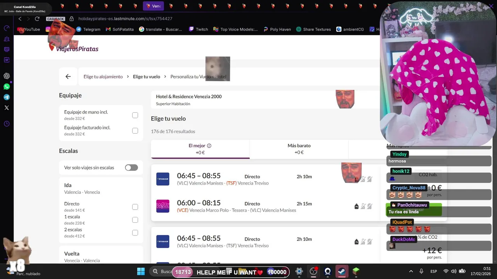497x279 pixels.
Task: Open the Poly Haven bookmark
Action: pos(277,29)
